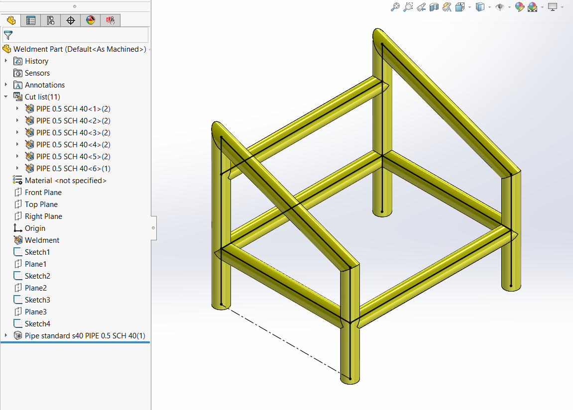The width and height of the screenshot is (573, 410).
Task: Select the Edit Appearance icon
Action: click(519, 7)
